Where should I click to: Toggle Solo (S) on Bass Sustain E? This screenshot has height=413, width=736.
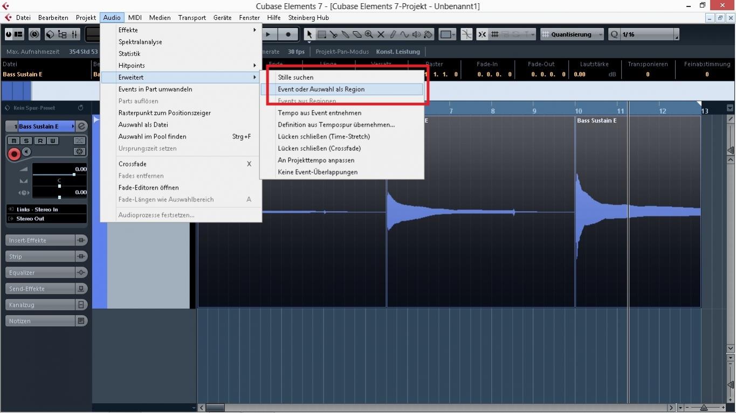click(27, 141)
